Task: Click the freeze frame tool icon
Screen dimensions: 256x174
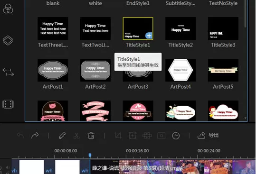Action: [x=161, y=136]
